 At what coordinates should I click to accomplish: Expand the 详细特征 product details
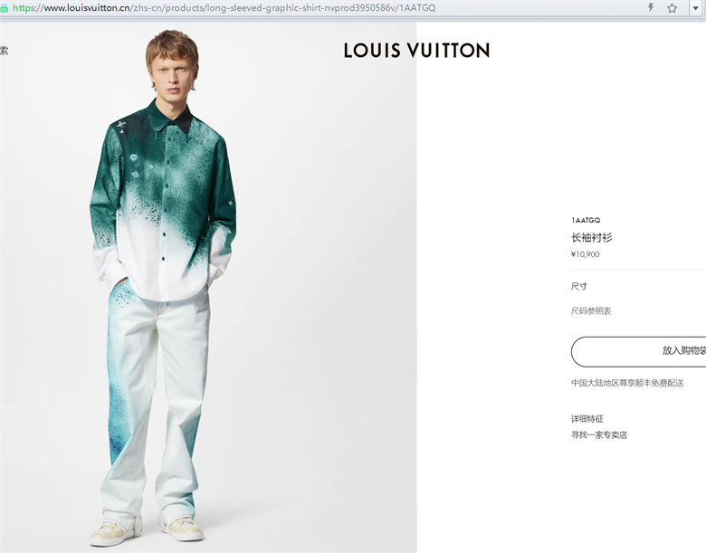click(x=587, y=419)
